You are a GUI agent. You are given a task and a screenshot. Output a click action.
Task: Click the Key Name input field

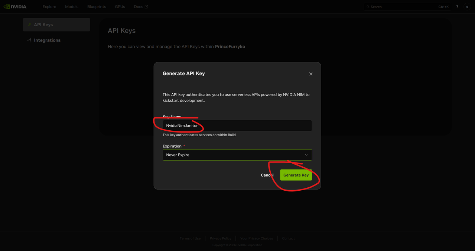pyautogui.click(x=237, y=125)
